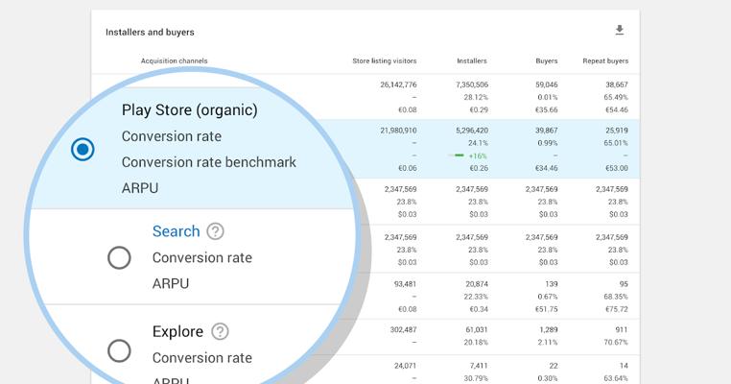Click the Repeat buyers column header
The image size is (731, 384).
[605, 60]
